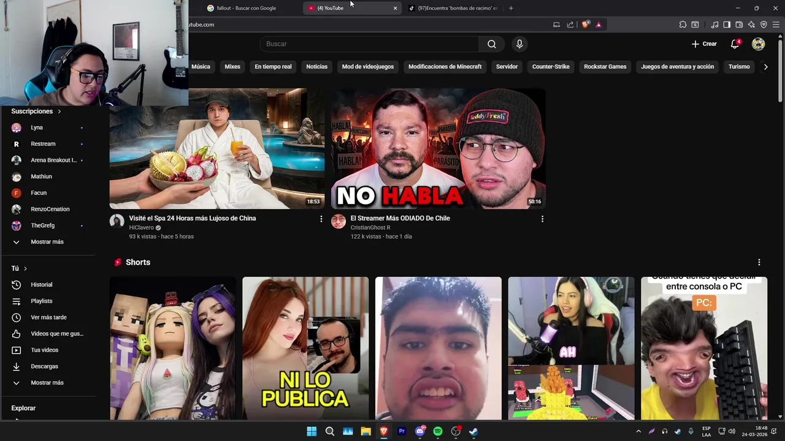Click the share page icon in address bar

point(570,24)
